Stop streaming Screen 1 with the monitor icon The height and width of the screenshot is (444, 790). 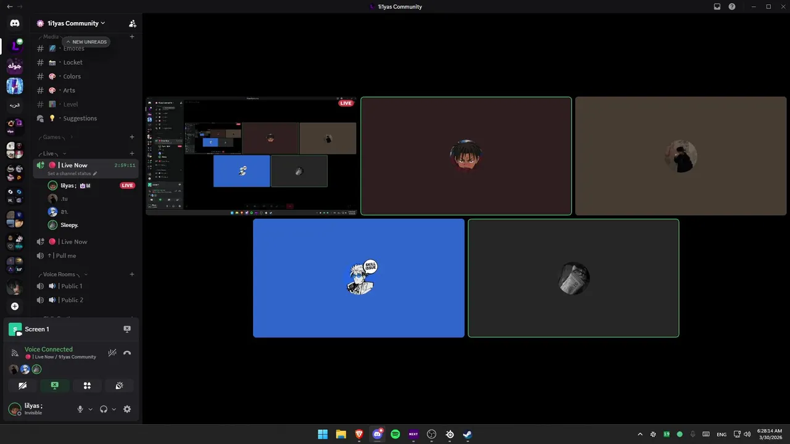click(127, 329)
